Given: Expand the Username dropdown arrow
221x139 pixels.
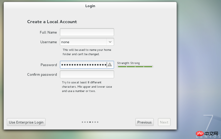Looking at the screenshot, I should click(110, 42).
